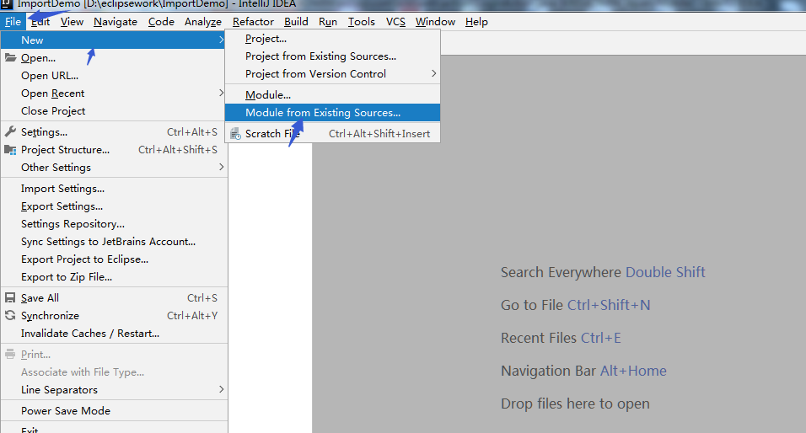This screenshot has height=433, width=806.
Task: Choose Module... in New submenu
Action: click(332, 95)
